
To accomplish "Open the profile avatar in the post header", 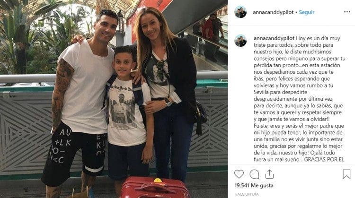I will coord(240,12).
